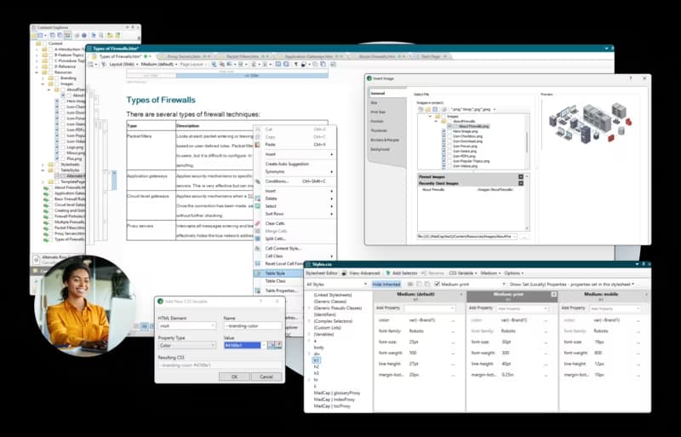681x437 pixels.
Task: Click the Split Cells icon in context menu
Action: point(258,239)
